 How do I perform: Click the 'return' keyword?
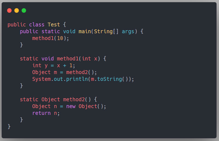pyautogui.click(x=41, y=113)
